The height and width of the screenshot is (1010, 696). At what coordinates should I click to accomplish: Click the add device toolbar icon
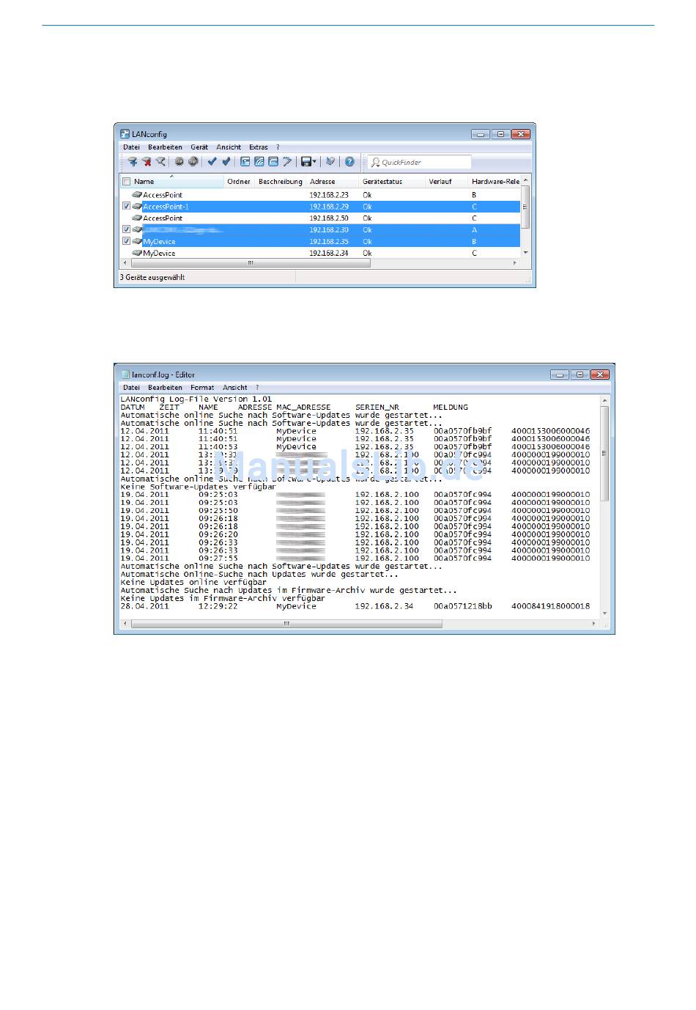(x=133, y=162)
